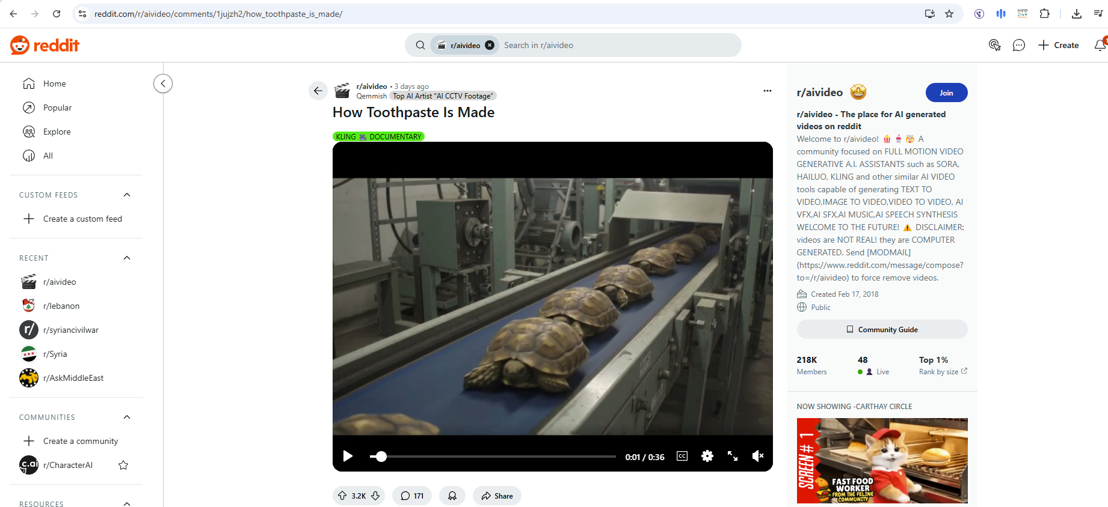This screenshot has height=507, width=1108.
Task: Go to Explore in the sidebar
Action: 57,132
